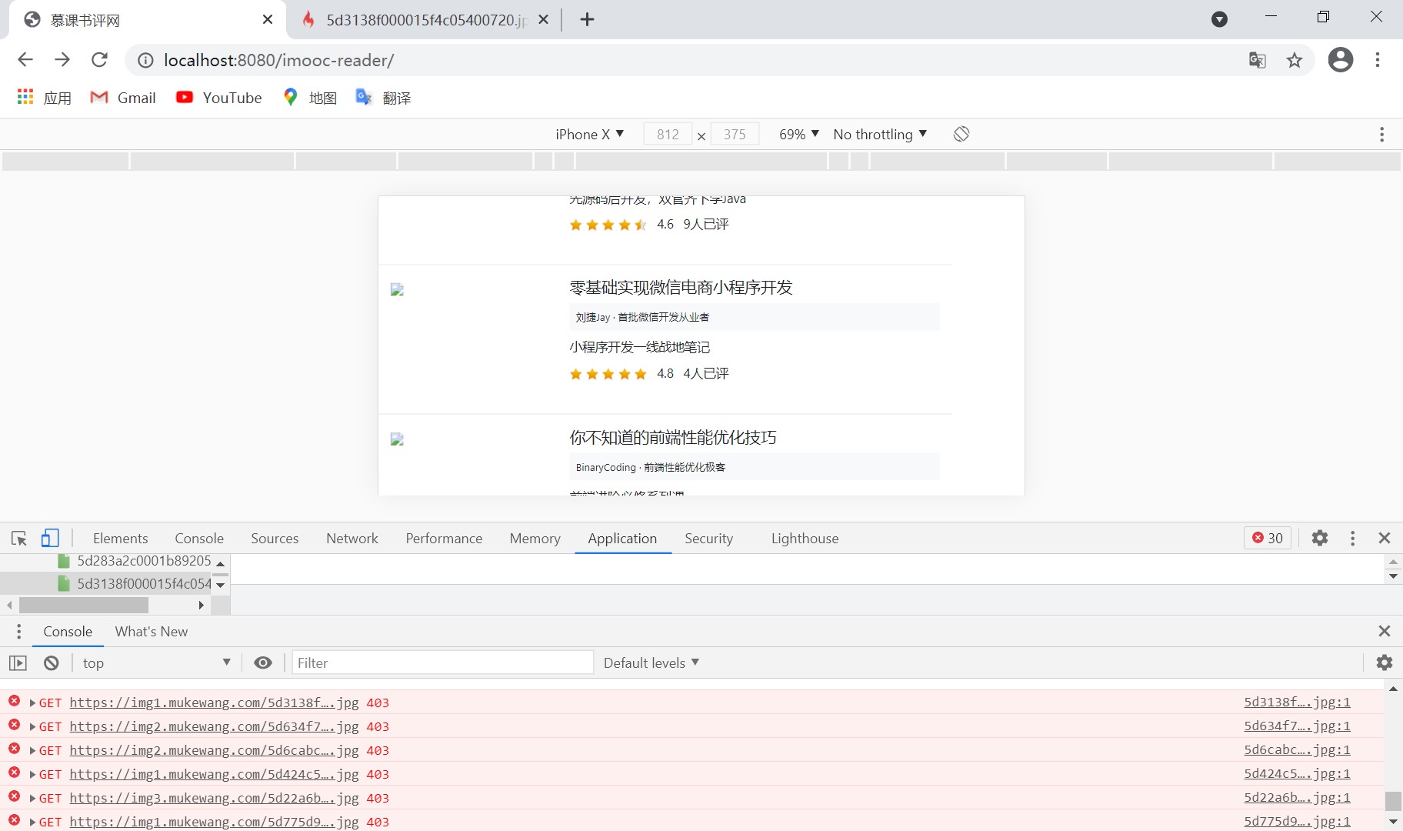
Task: Select the 5d3138f000015f4c054 frame resource
Action: pos(135,584)
